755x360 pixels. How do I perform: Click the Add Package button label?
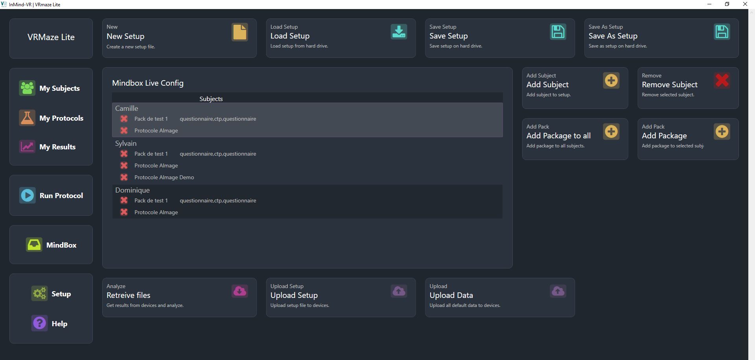coord(664,136)
